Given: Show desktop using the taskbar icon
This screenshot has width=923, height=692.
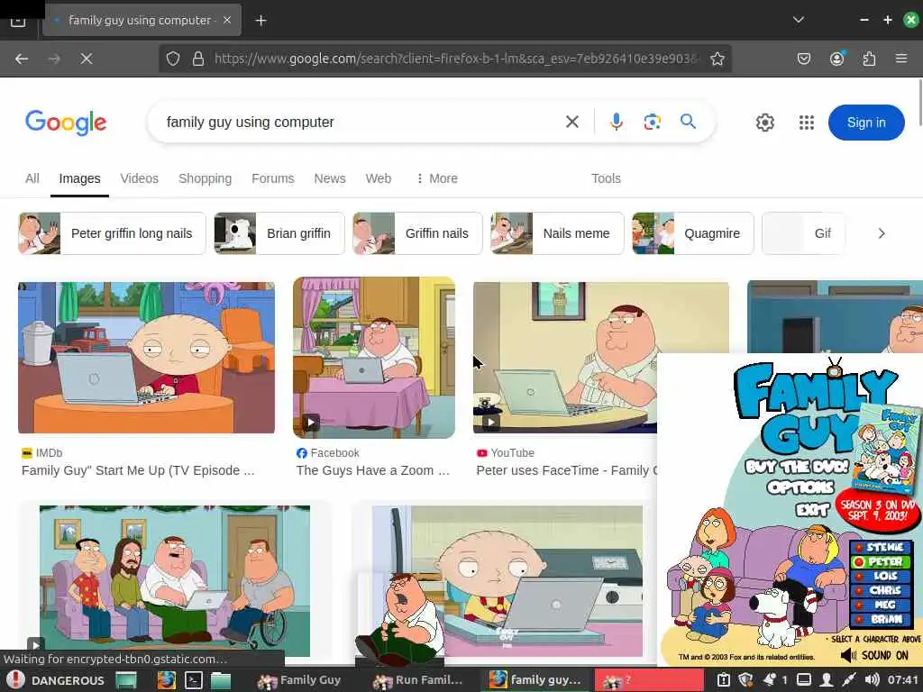Looking at the screenshot, I should (x=126, y=680).
